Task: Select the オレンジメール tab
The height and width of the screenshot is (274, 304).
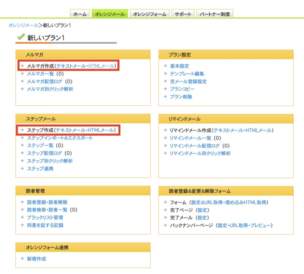Action: (x=110, y=14)
